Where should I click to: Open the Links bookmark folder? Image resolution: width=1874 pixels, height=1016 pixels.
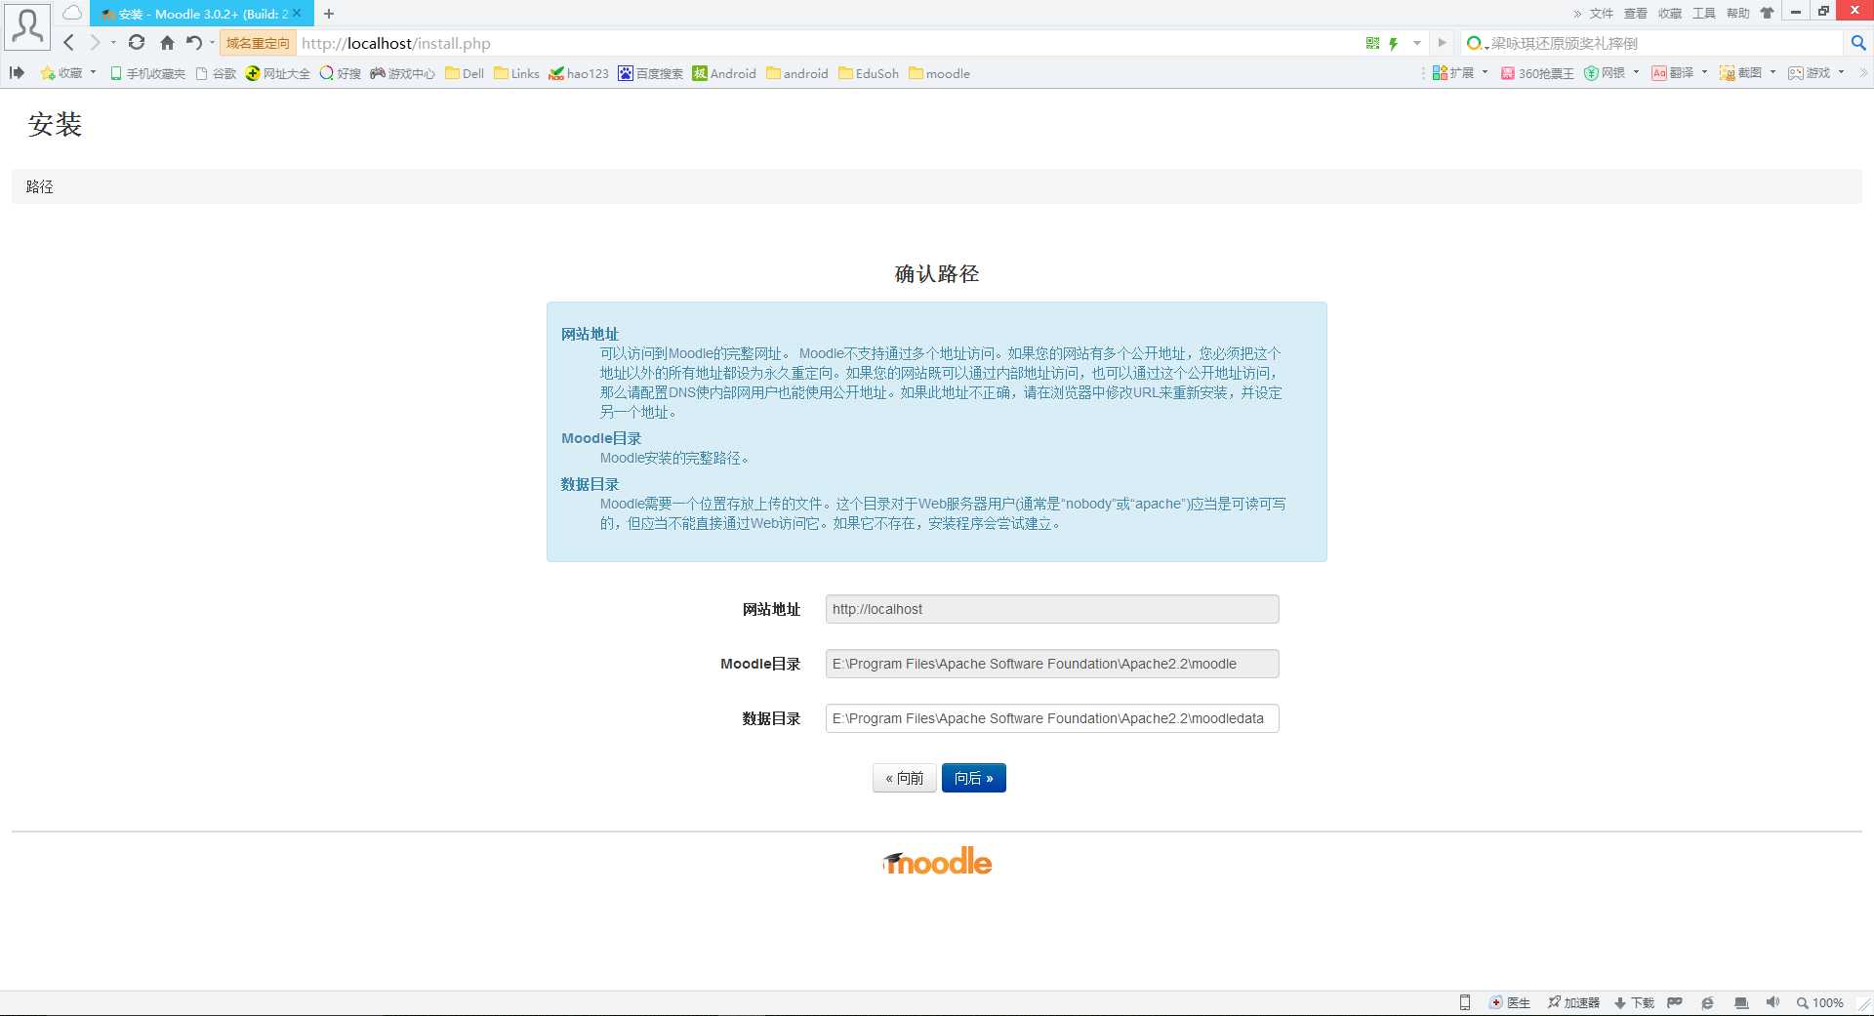pyautogui.click(x=516, y=73)
